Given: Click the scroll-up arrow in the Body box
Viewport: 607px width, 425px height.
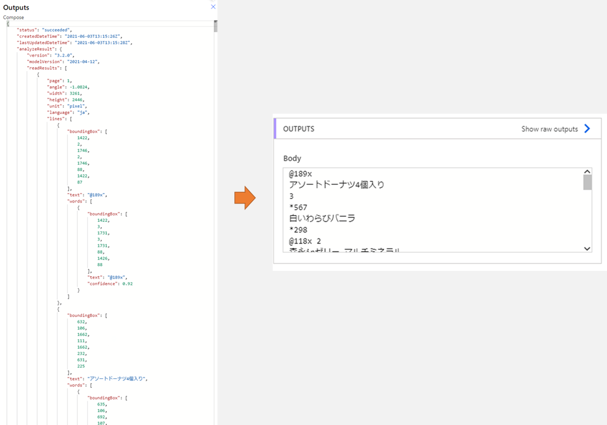Looking at the screenshot, I should click(x=586, y=171).
